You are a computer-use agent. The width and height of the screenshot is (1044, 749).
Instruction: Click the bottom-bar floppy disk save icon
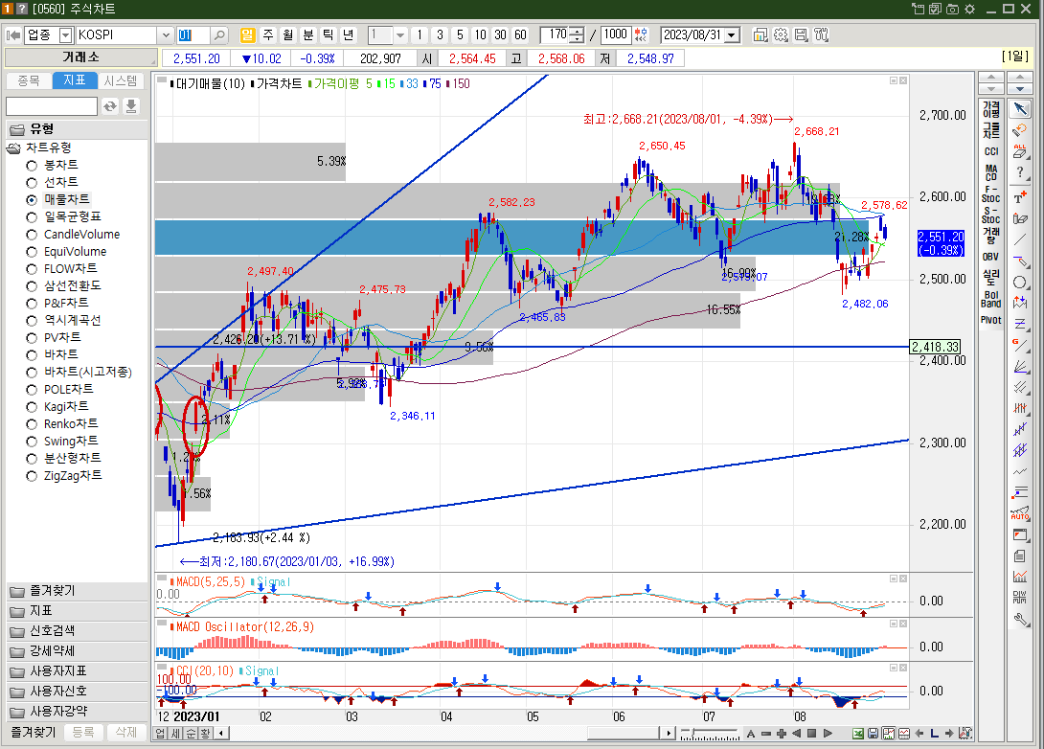[x=873, y=734]
